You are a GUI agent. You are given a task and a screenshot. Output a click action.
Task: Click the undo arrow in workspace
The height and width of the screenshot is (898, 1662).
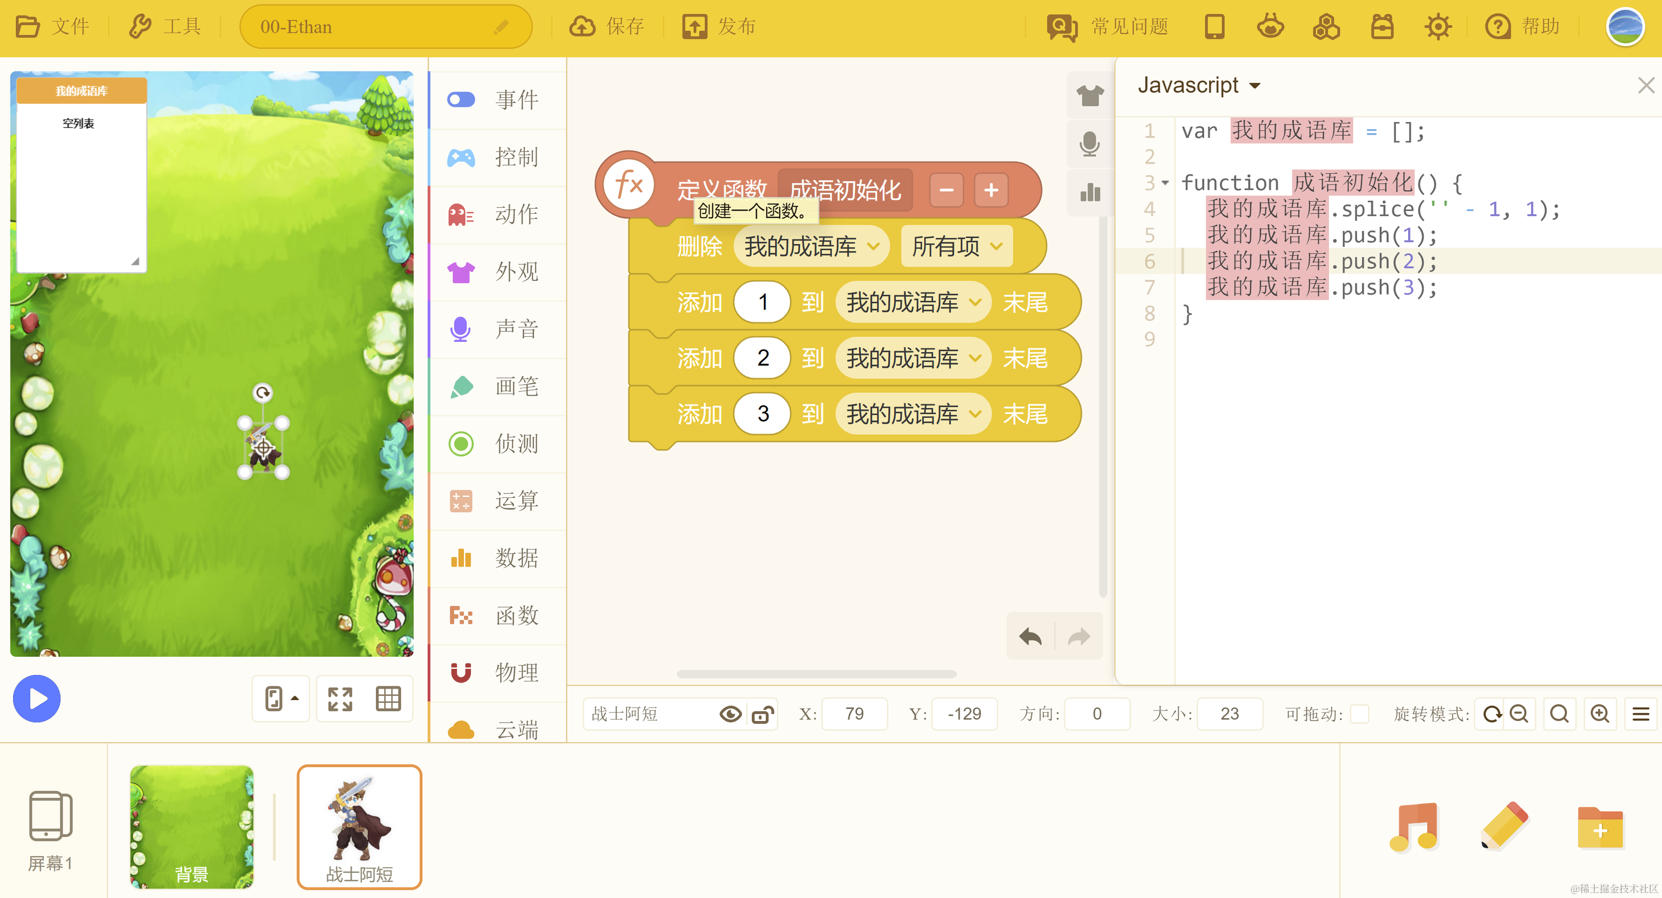tap(1031, 637)
